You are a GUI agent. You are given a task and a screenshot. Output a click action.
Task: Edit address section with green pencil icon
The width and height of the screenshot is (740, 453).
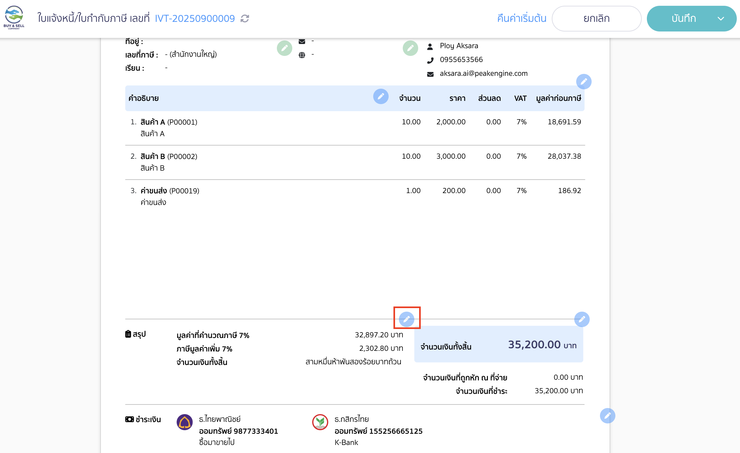(285, 48)
